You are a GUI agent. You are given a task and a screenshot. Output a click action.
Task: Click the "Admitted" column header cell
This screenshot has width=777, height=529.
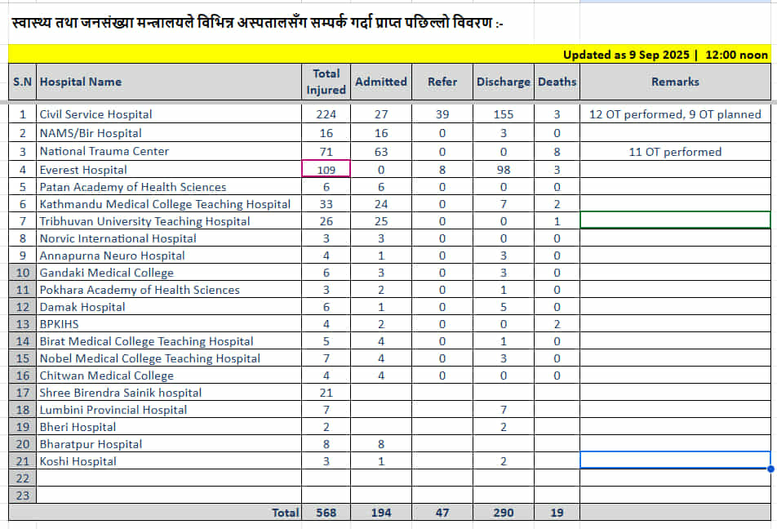pos(380,82)
